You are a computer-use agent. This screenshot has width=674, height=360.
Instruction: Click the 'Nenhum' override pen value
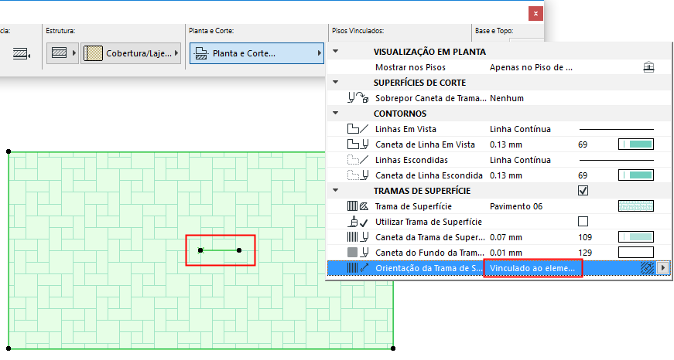coord(507,98)
